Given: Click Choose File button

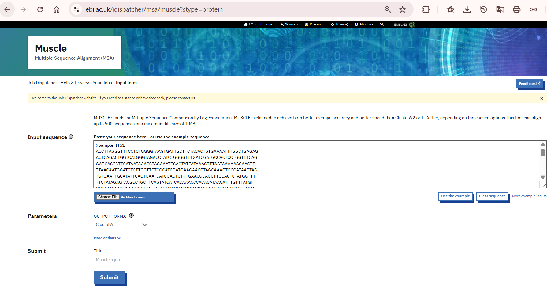Looking at the screenshot, I should click(x=108, y=197).
